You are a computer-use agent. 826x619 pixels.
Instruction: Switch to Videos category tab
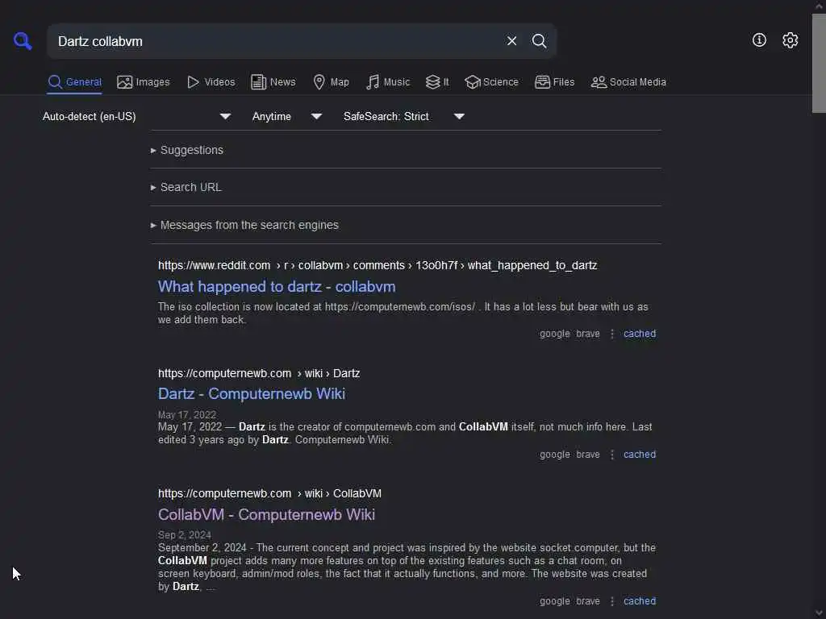pos(211,82)
